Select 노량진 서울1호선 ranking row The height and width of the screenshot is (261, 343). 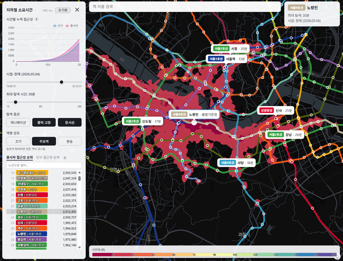pyautogui.click(x=41, y=234)
